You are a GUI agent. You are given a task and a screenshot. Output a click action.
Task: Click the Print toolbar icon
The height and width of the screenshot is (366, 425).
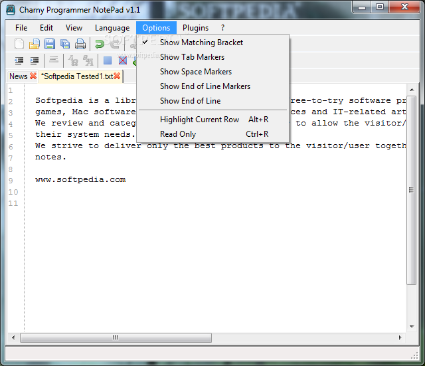point(80,44)
